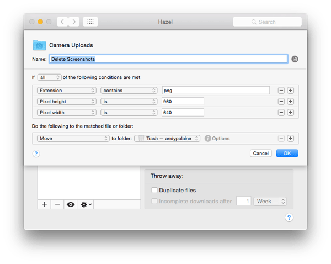331x264 pixels.
Task: Add a new rule with the plus button
Action: 44,204
